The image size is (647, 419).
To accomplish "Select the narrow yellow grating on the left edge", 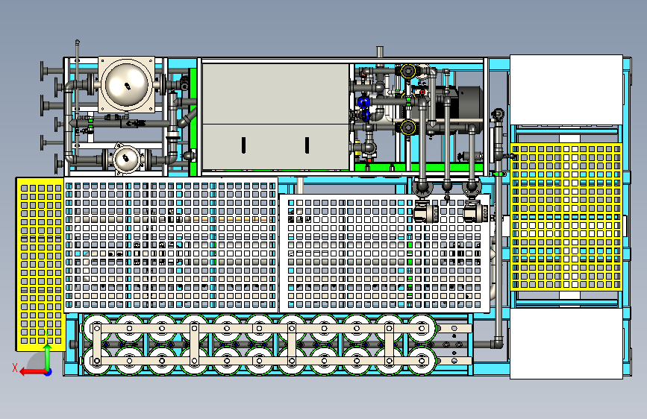I will tap(40, 265).
